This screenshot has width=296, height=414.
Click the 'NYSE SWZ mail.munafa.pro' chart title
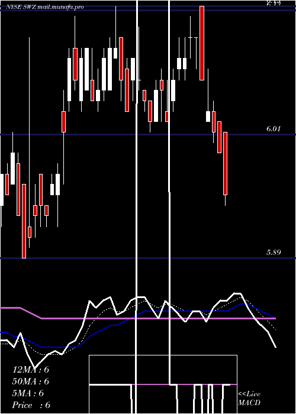(x=44, y=7)
